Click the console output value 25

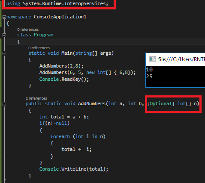click(x=149, y=77)
